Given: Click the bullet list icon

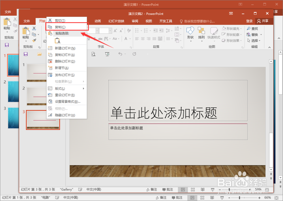Looking at the screenshot, I should 137,30.
